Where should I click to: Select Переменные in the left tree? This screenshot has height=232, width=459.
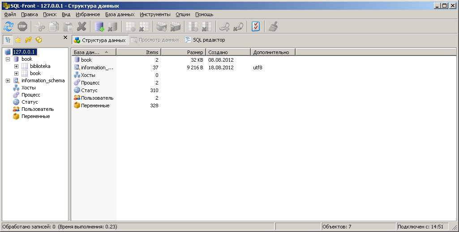36,116
